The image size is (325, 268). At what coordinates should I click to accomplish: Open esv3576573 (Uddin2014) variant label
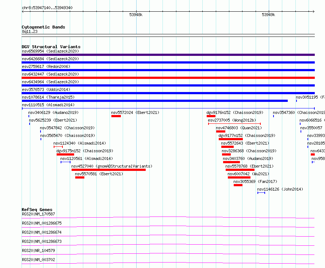click(x=46, y=89)
